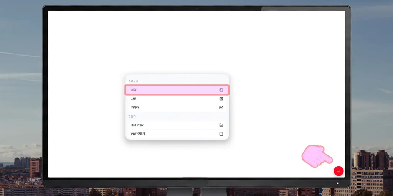
Task: Click the file import disk icon
Action: 221,90
